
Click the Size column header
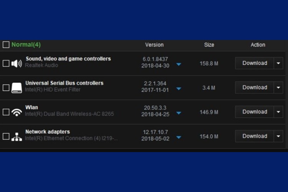pos(209,45)
